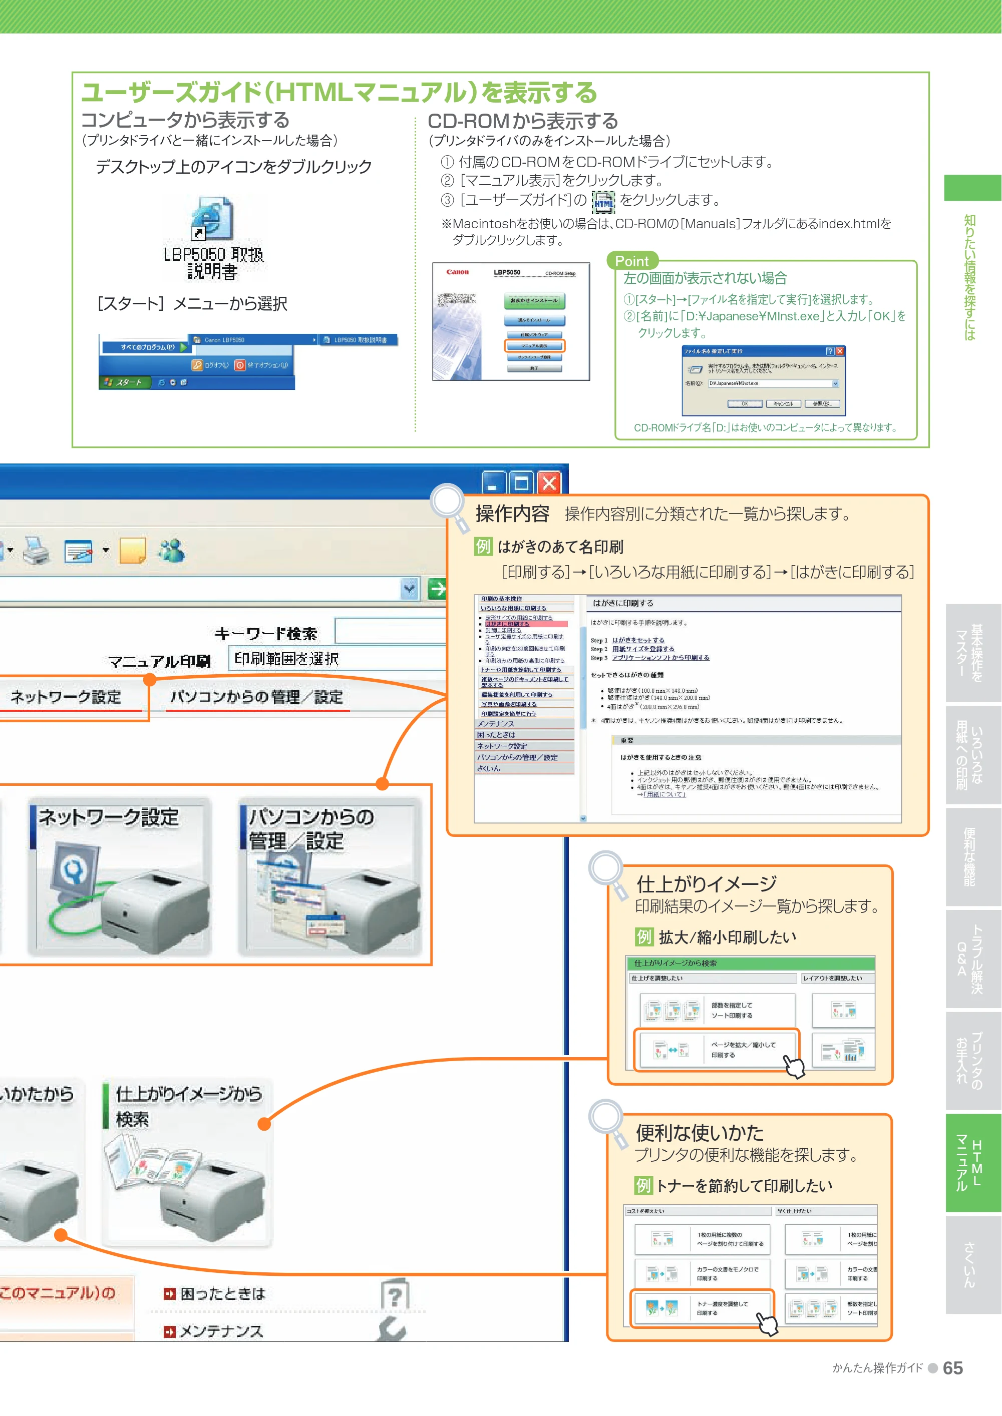
Task: Click the sidebar scroll down arrow
Action: tap(583, 818)
